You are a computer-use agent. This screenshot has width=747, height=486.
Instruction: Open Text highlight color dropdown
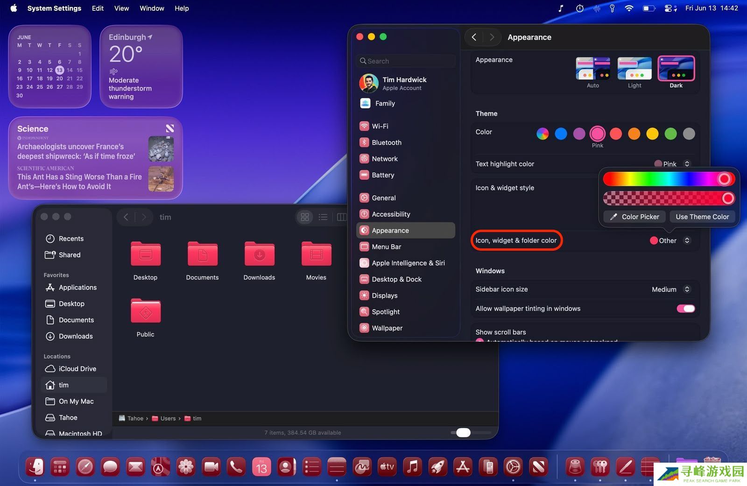tap(672, 164)
